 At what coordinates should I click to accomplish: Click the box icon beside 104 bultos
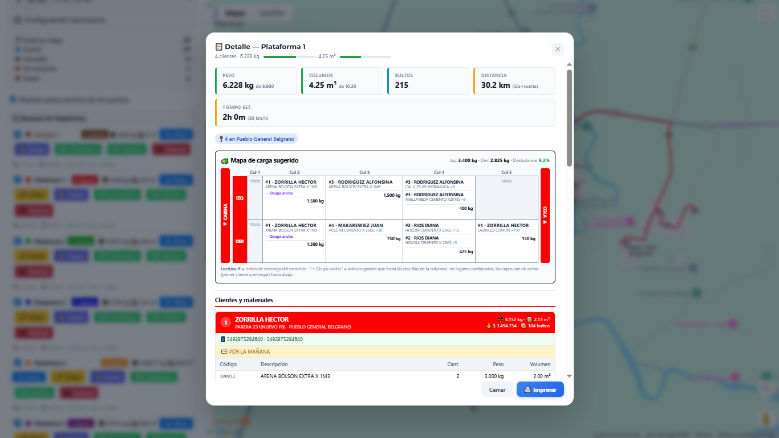pyautogui.click(x=524, y=326)
